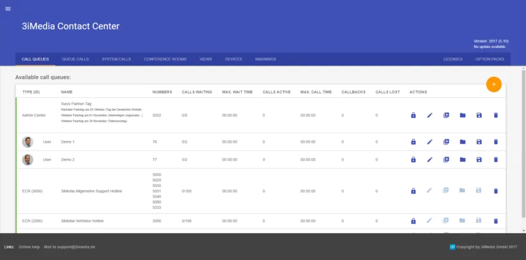Open folder icon for Demo 1
526x260 pixels.
pyautogui.click(x=462, y=142)
